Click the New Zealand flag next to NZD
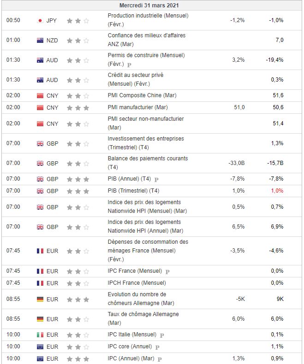The width and height of the screenshot is (304, 364). click(x=40, y=40)
